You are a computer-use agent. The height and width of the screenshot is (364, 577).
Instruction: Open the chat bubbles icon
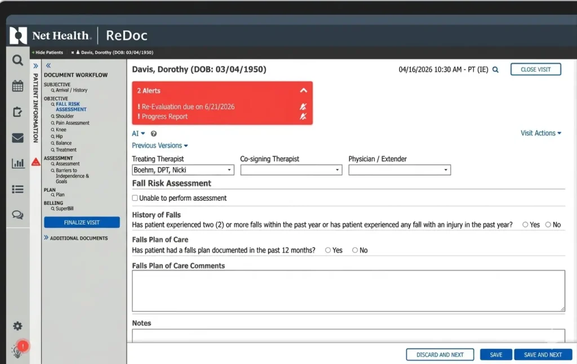[17, 214]
